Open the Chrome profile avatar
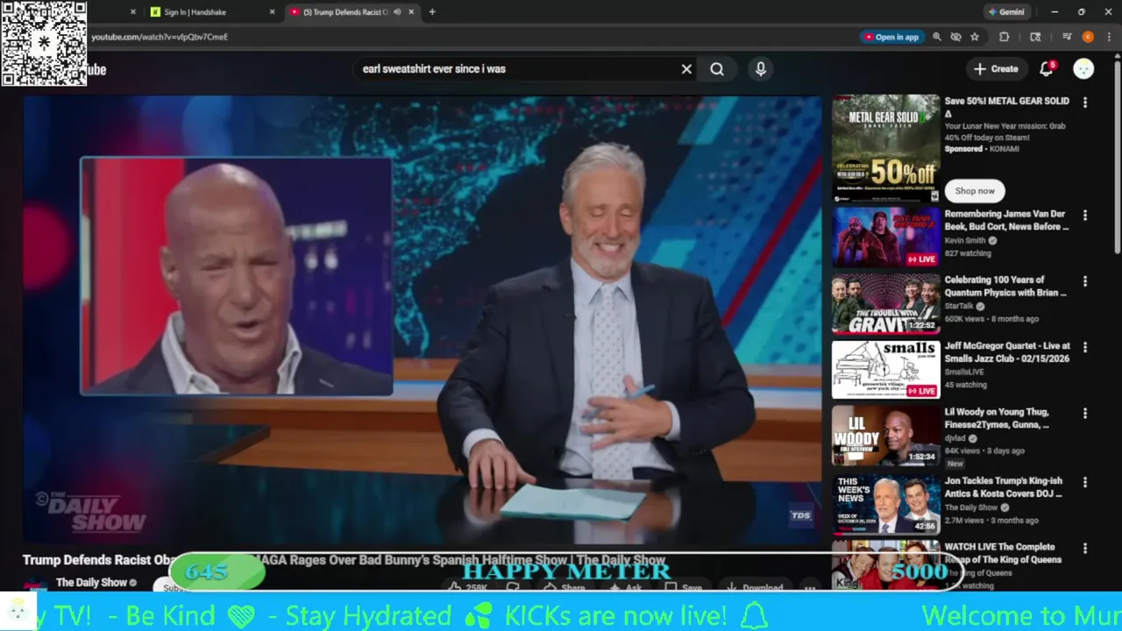 click(x=1088, y=37)
